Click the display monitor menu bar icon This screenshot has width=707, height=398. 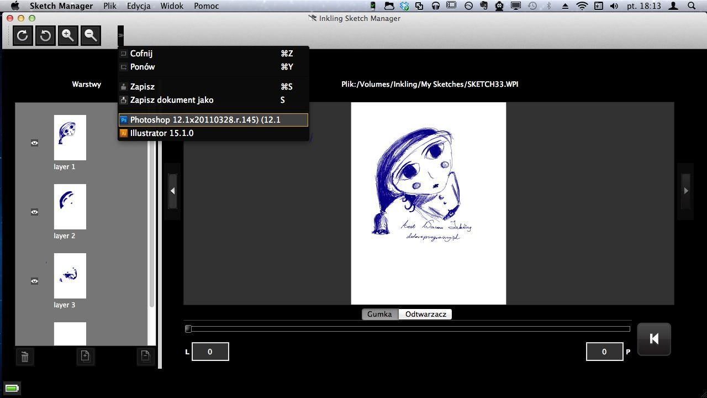click(516, 6)
